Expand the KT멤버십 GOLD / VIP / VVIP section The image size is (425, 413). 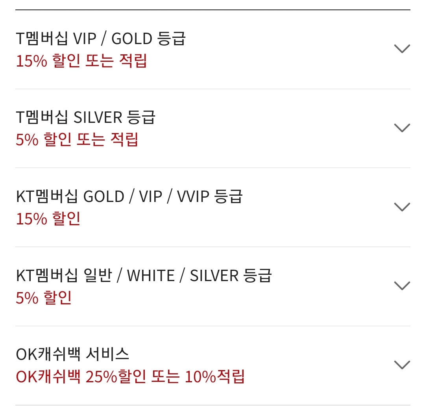tap(213, 206)
